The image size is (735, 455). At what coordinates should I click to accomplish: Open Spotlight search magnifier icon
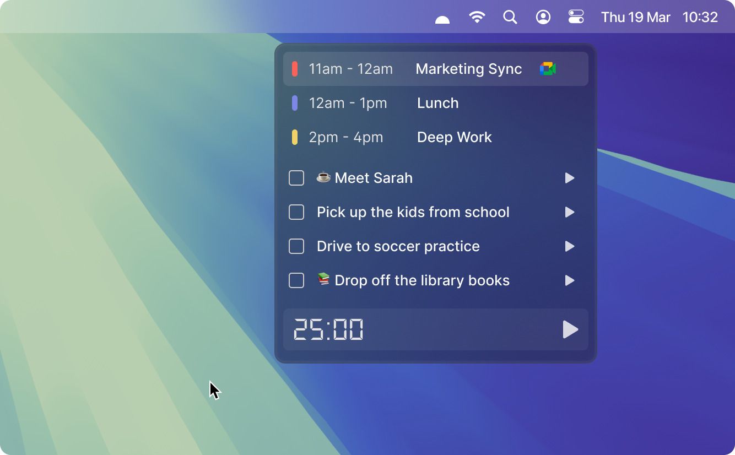click(x=510, y=17)
